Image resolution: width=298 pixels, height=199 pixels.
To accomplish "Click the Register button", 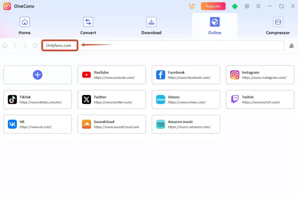I will 213,6.
